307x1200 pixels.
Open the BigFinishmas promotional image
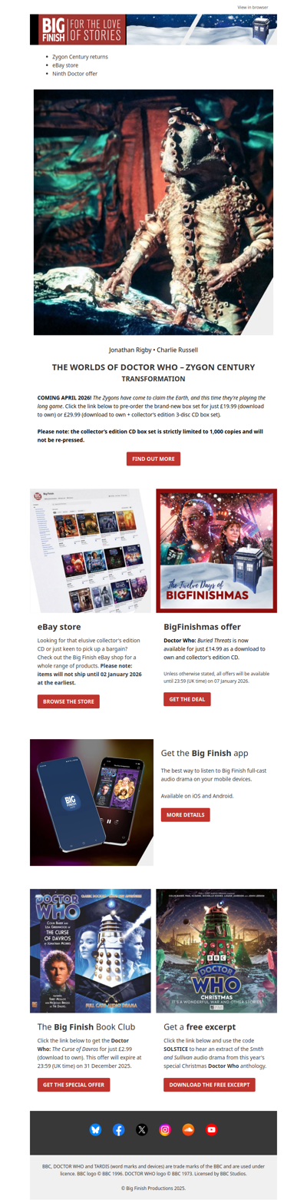(x=216, y=550)
